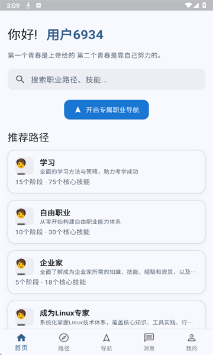Tap the home icon in bottom navigation
This screenshot has height=355, width=213.
tap(21, 338)
